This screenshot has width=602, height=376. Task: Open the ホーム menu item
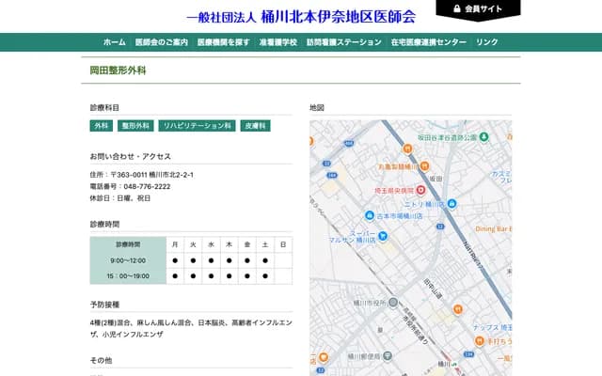[114, 42]
